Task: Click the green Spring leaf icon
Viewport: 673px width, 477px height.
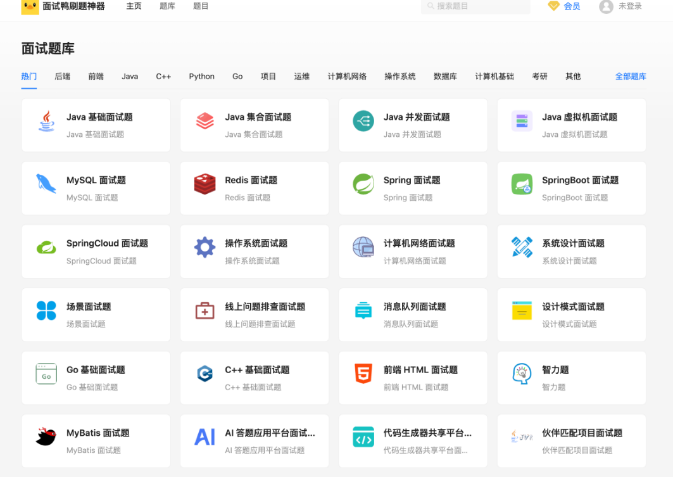Action: (363, 184)
